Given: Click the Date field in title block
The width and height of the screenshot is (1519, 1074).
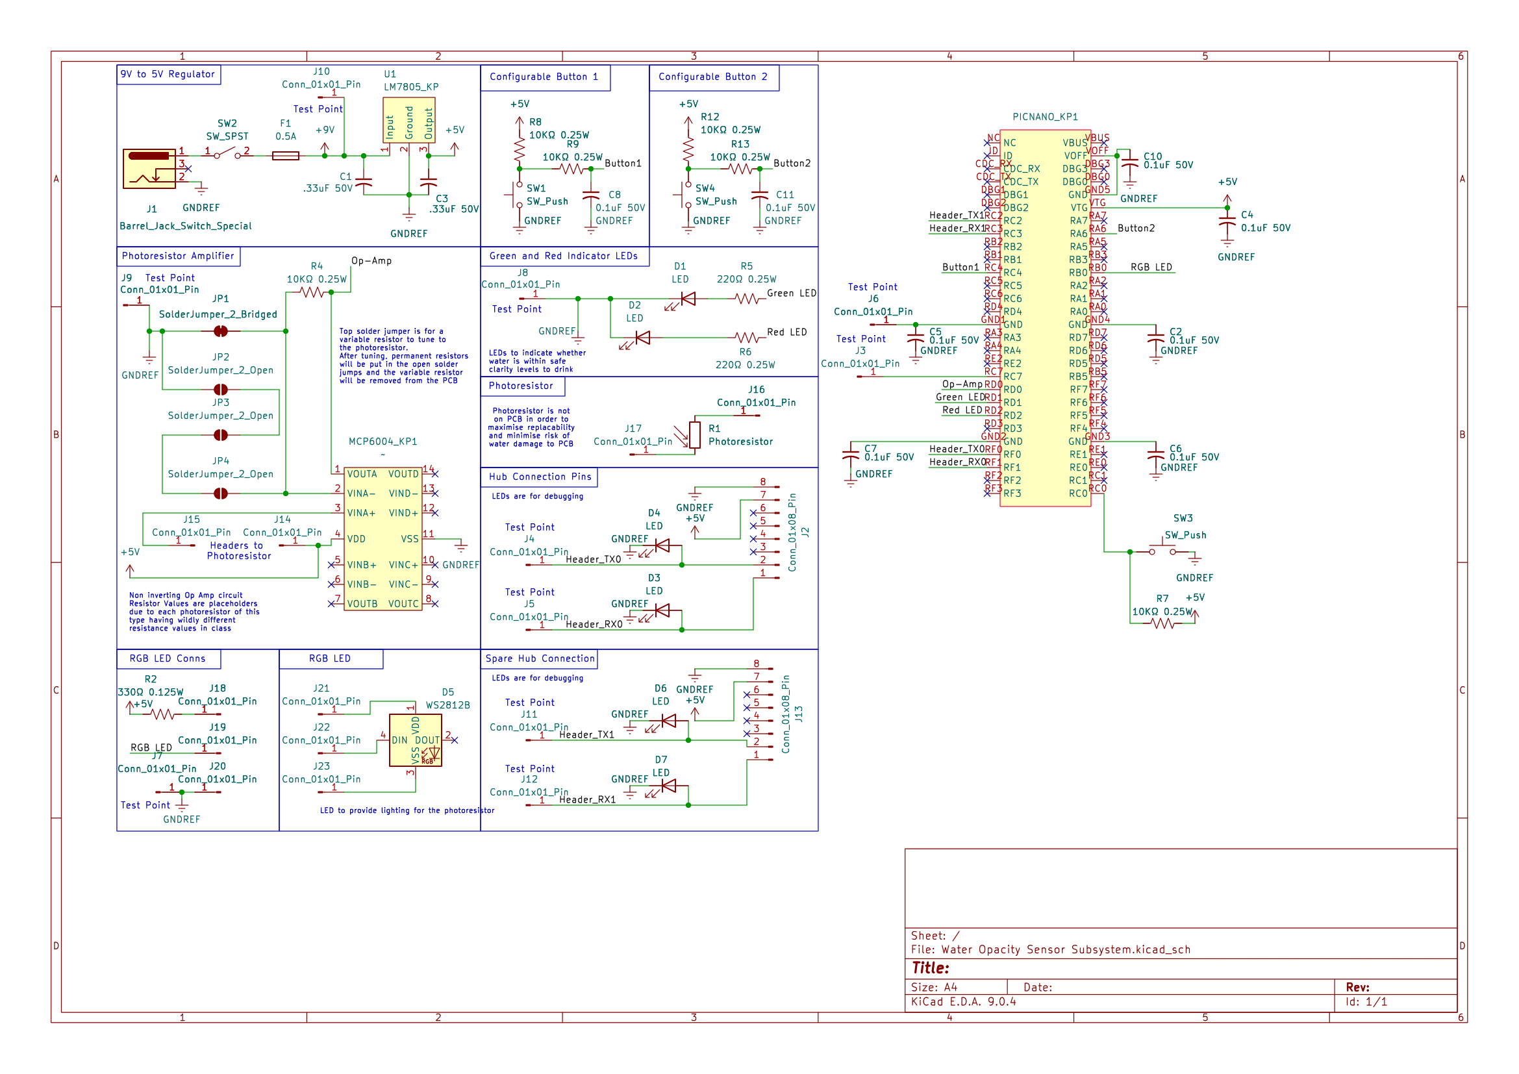Looking at the screenshot, I should 1038,988.
